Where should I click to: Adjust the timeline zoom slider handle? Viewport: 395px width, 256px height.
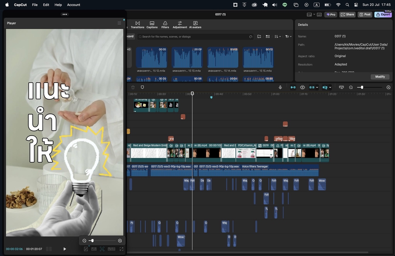[362, 87]
